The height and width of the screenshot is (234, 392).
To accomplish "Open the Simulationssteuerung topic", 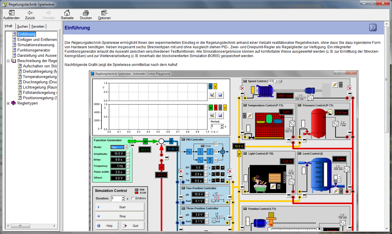I will click(36, 45).
